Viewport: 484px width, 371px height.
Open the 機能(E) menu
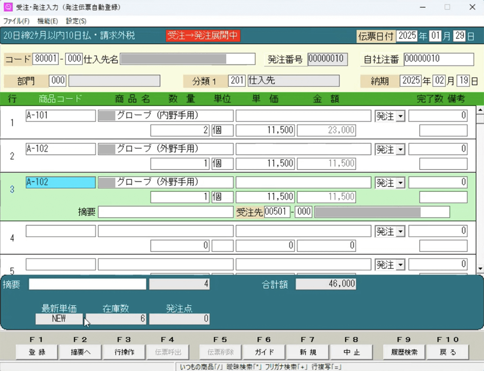48,21
